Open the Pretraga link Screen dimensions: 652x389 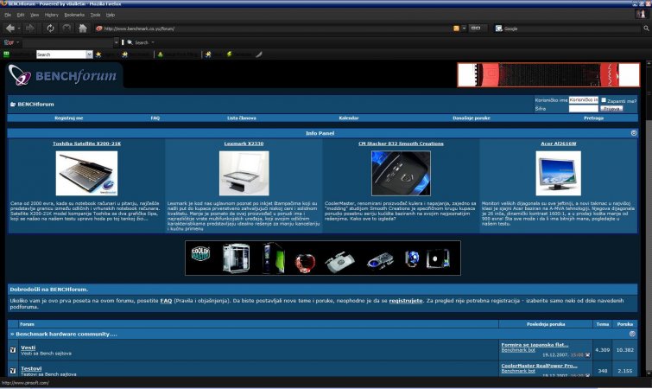(x=593, y=118)
